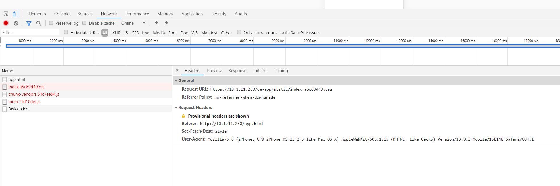Click the index.f1d10def.js file icon
Image resolution: width=560 pixels, height=186 pixels.
(5, 102)
